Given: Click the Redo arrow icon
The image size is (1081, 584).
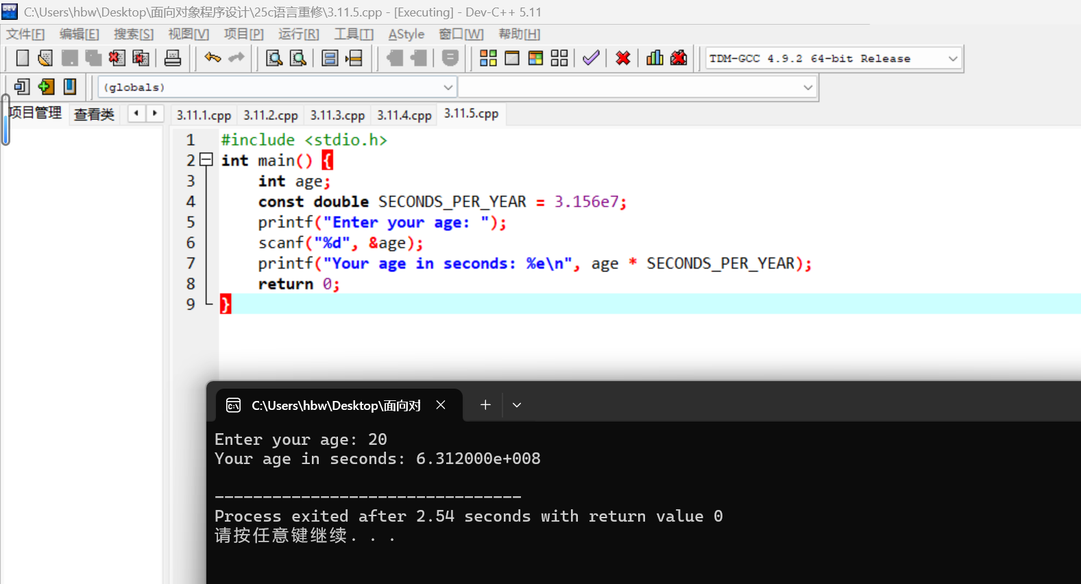Looking at the screenshot, I should (236, 58).
